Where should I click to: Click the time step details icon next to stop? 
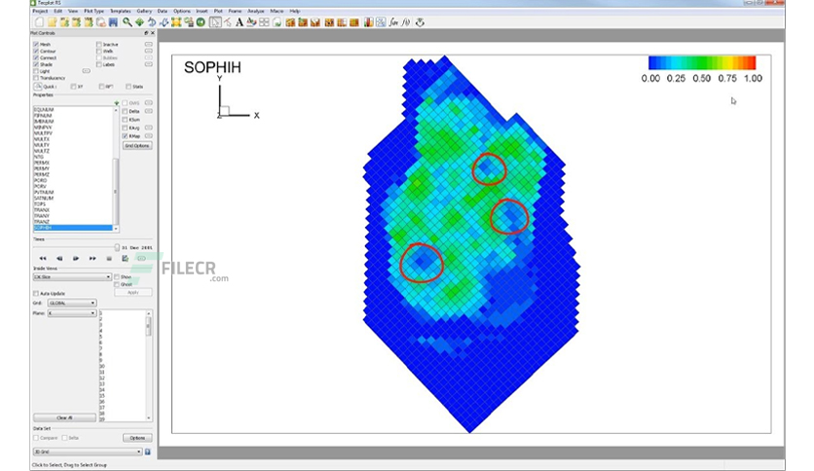tap(125, 258)
